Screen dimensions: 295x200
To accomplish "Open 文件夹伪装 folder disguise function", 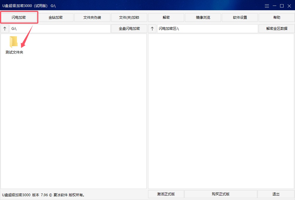I will coord(92,18).
